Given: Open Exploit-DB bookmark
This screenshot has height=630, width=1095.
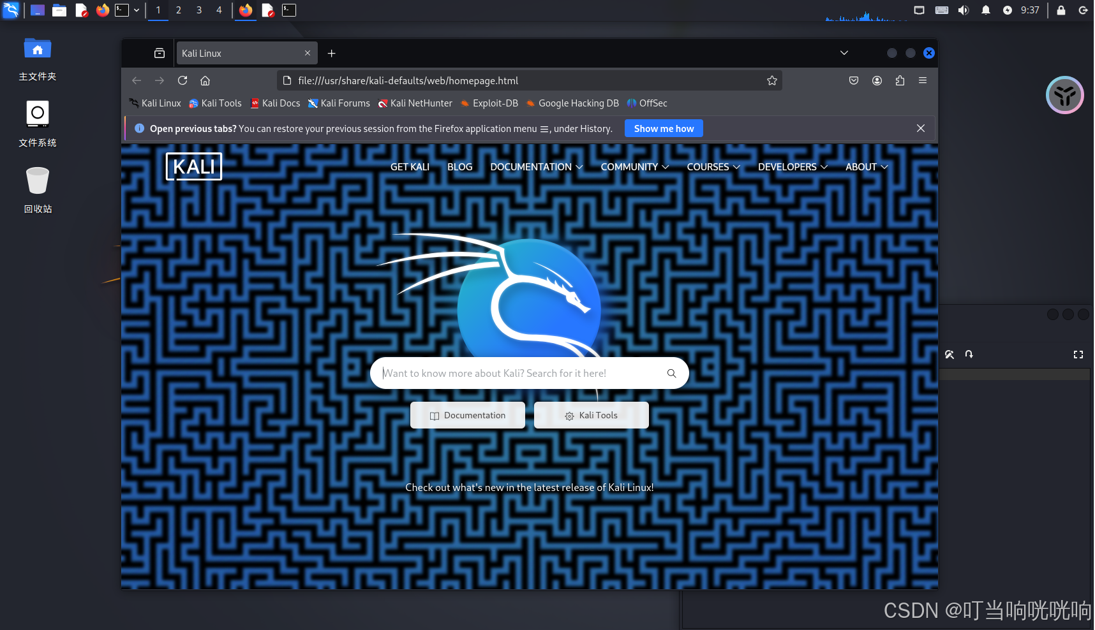Looking at the screenshot, I should [x=489, y=103].
